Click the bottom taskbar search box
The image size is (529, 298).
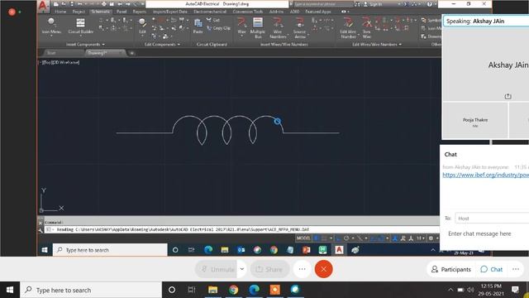pos(91,290)
